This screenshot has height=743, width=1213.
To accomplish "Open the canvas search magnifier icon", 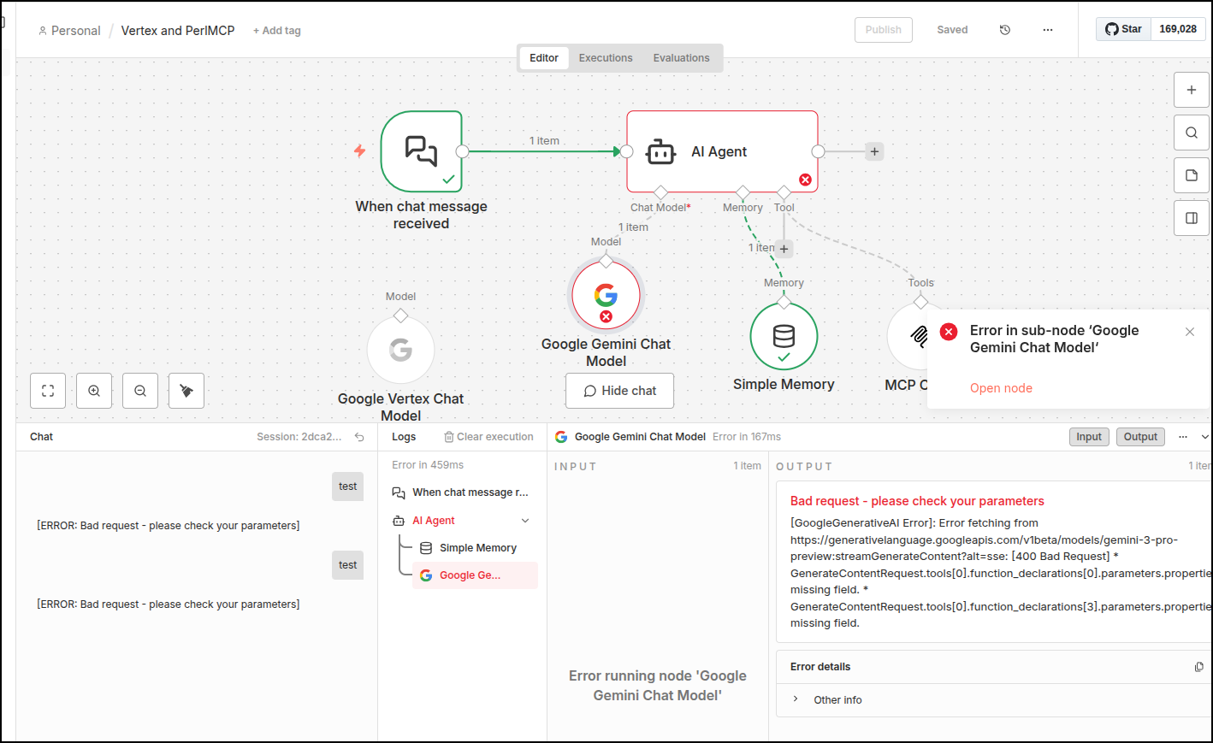I will (x=1192, y=133).
